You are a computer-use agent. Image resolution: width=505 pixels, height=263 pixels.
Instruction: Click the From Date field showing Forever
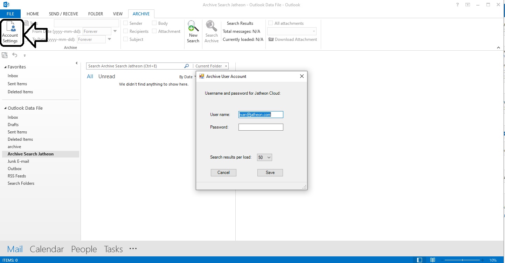(97, 31)
